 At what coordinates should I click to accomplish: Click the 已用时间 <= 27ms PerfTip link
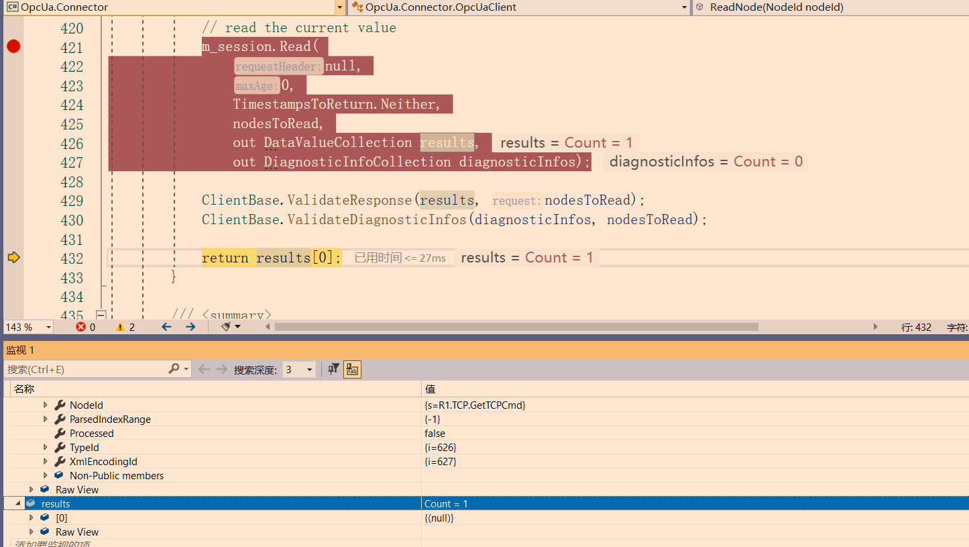(x=399, y=257)
